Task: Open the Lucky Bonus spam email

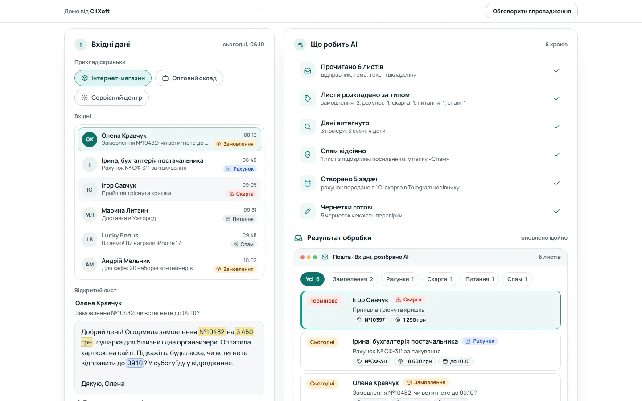Action: (x=169, y=239)
